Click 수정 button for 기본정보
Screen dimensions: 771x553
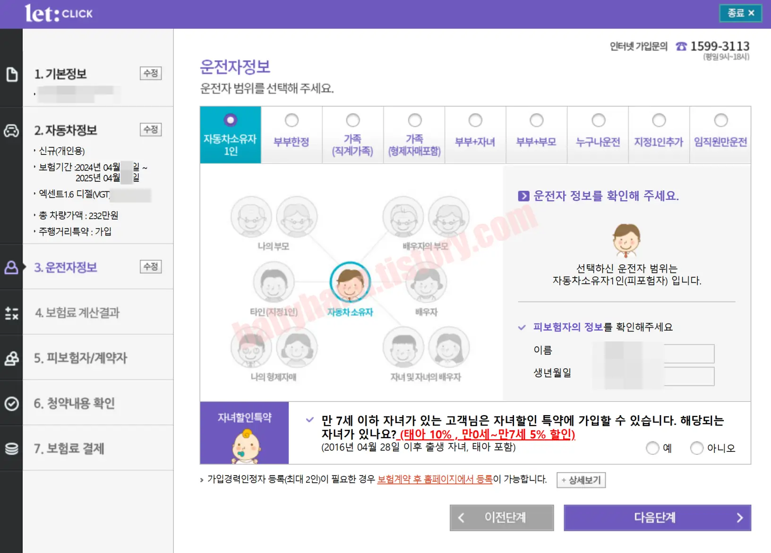(x=151, y=73)
